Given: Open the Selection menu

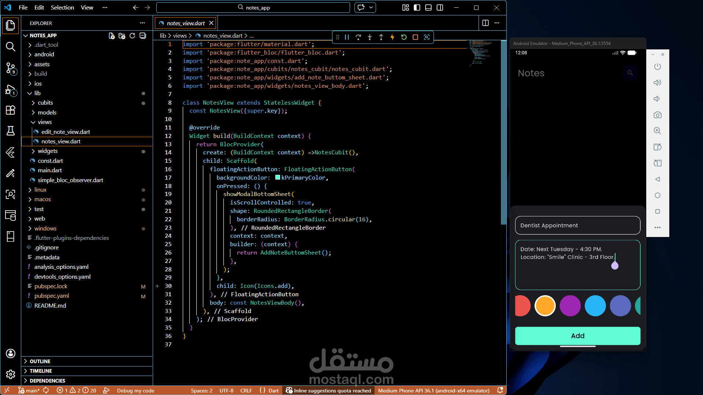Looking at the screenshot, I should (x=62, y=7).
